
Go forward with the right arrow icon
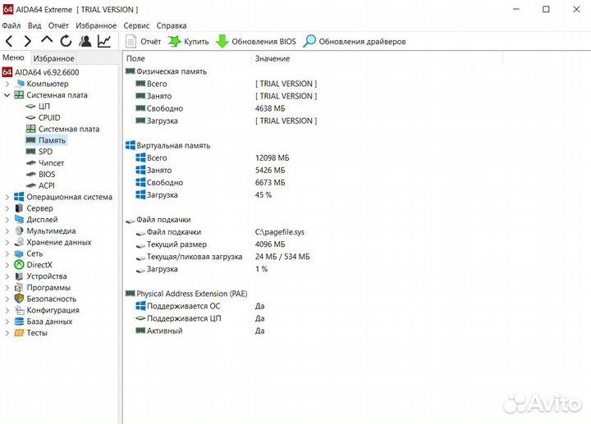[28, 42]
